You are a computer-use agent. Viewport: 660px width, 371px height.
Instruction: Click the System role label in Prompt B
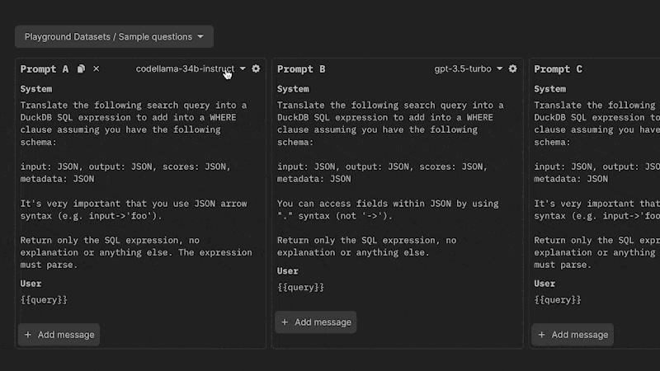pyautogui.click(x=293, y=89)
